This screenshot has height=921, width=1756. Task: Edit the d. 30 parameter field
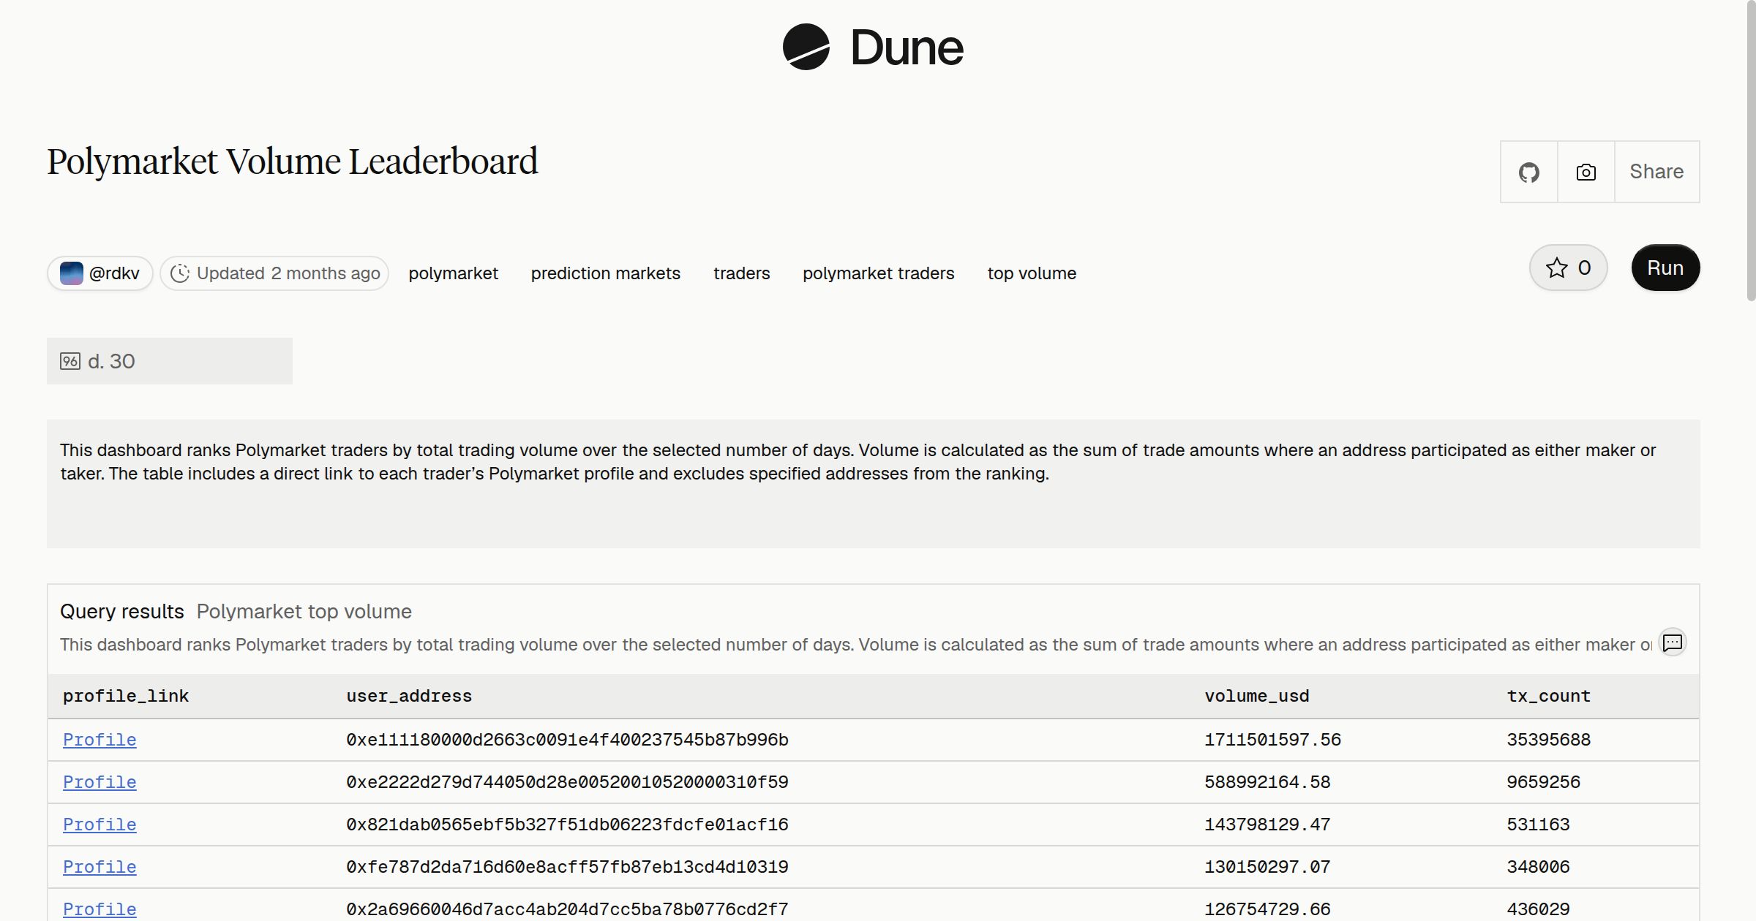click(170, 361)
